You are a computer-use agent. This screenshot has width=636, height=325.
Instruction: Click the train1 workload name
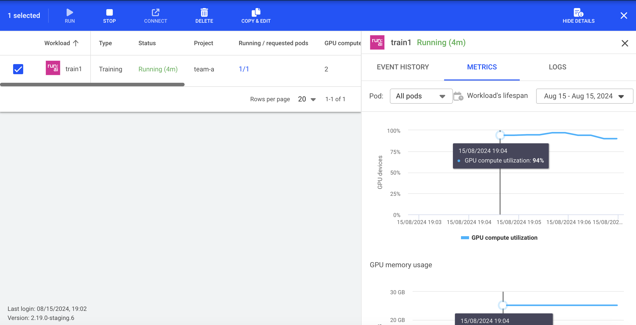(73, 69)
